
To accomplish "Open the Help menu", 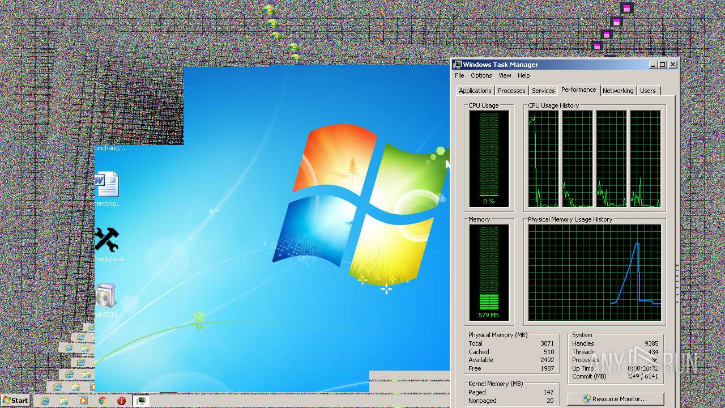I will [524, 75].
